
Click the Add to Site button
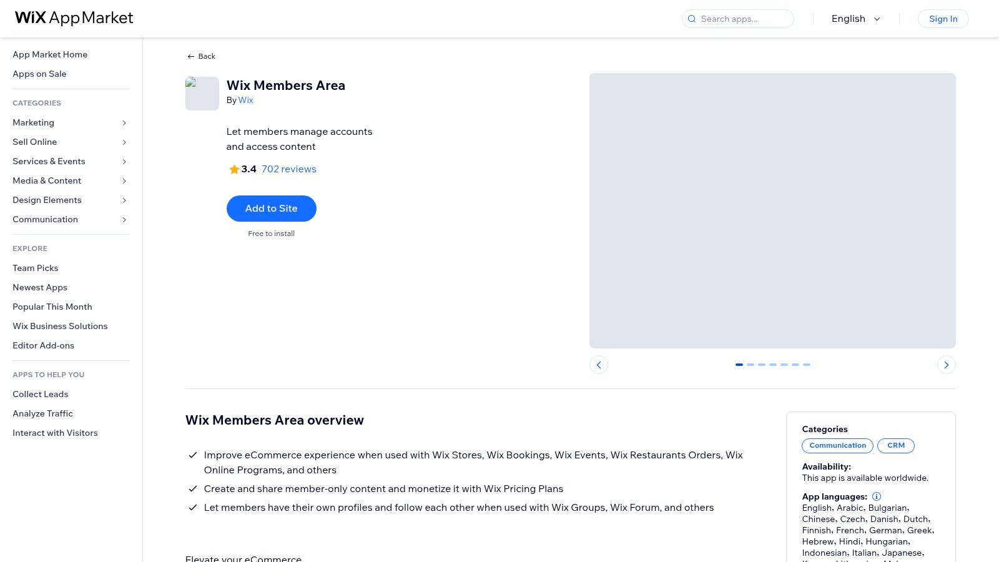(271, 208)
